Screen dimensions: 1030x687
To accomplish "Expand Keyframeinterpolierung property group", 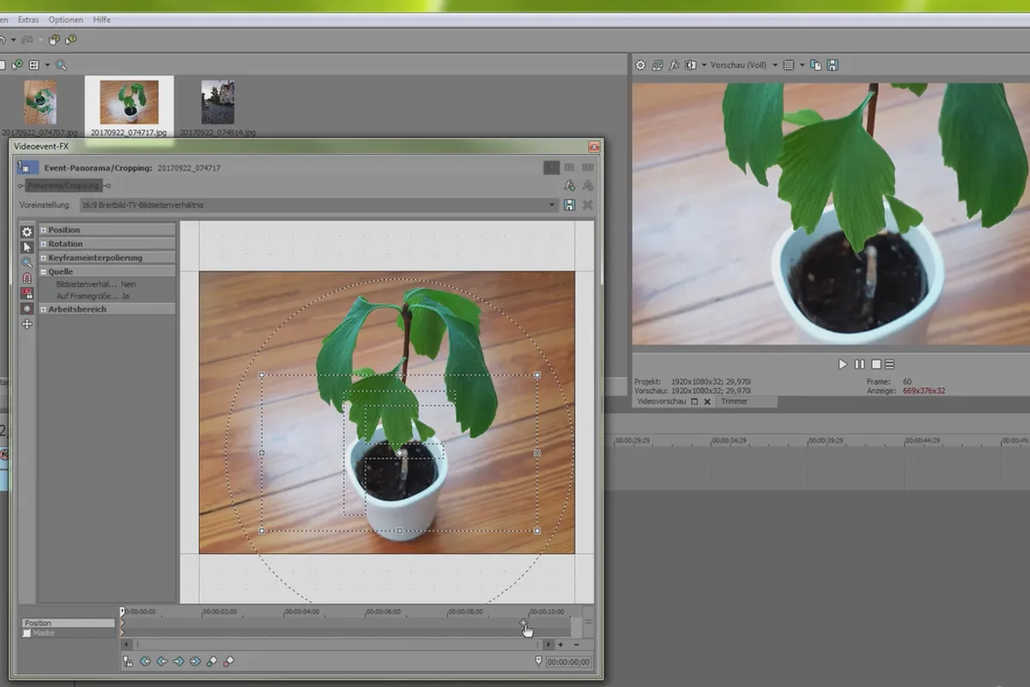I will coord(43,258).
